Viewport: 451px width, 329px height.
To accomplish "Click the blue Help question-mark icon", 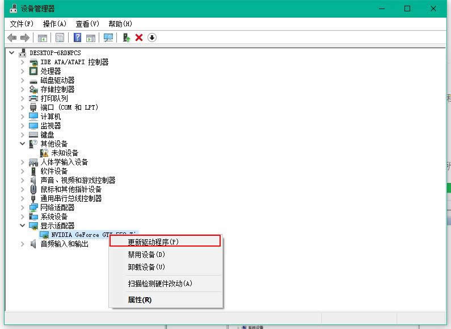I will pyautogui.click(x=77, y=38).
